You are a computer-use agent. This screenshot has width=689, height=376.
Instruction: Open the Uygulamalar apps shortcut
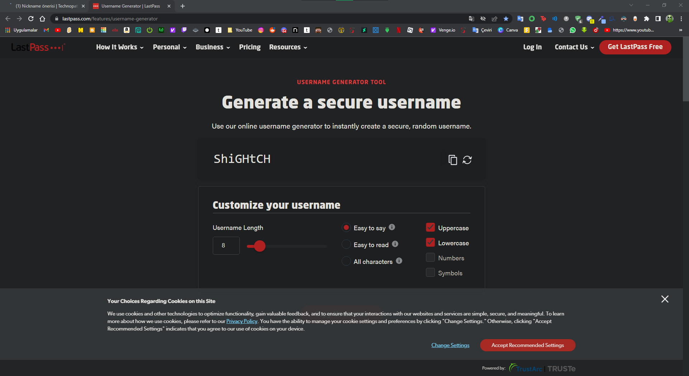[x=22, y=30]
